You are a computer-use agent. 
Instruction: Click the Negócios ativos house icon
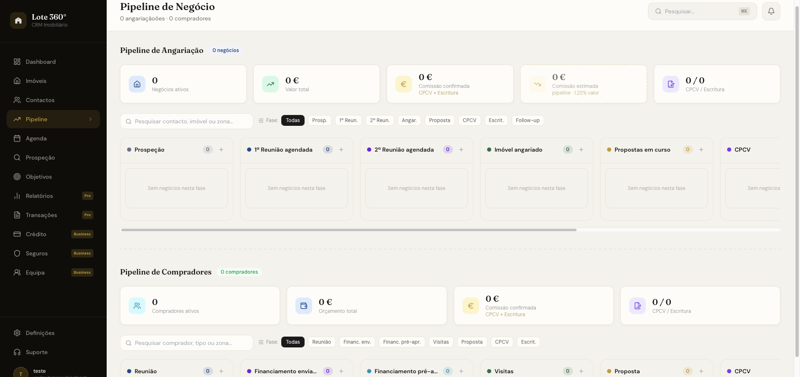point(137,84)
